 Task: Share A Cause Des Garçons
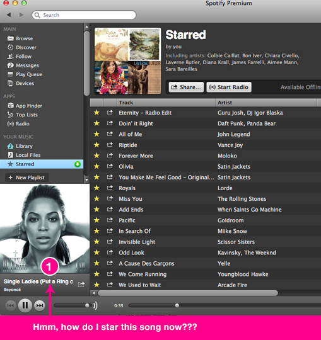110,263
